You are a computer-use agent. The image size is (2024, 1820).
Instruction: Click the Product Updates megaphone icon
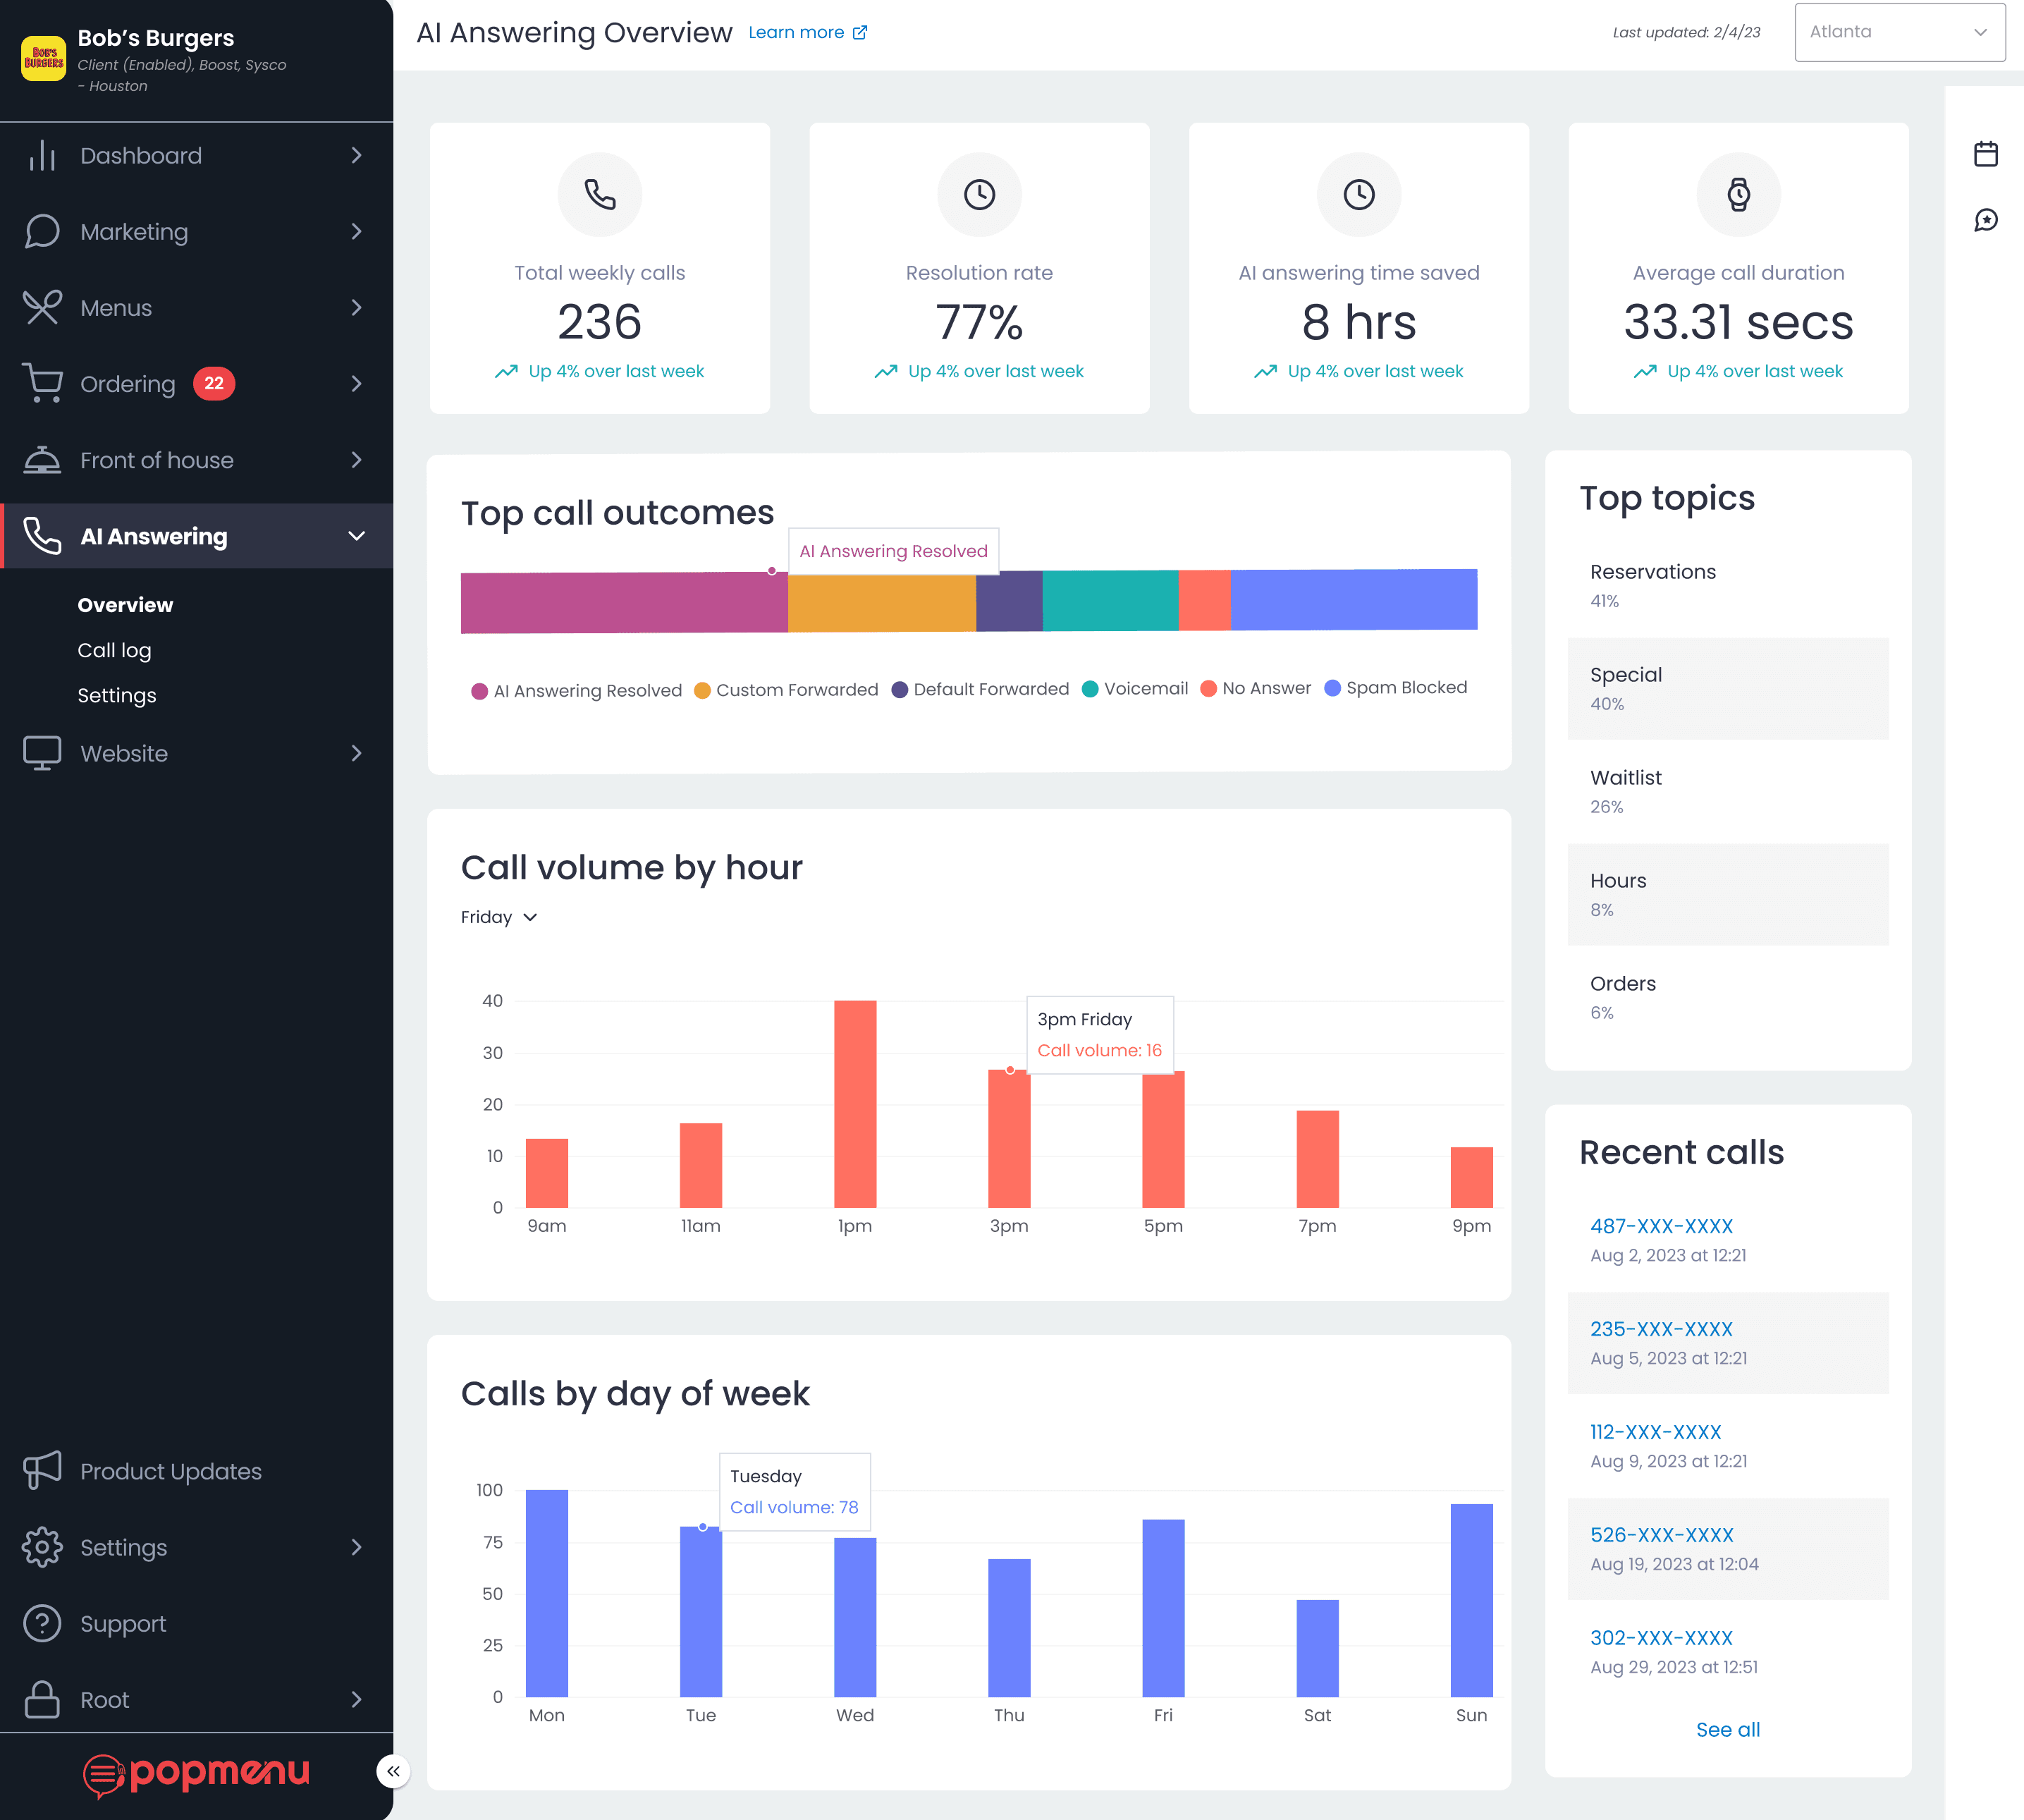click(x=42, y=1471)
